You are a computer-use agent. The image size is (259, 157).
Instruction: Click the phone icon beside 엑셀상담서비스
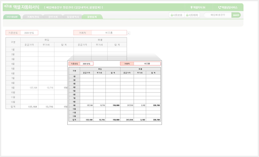click(220, 7)
